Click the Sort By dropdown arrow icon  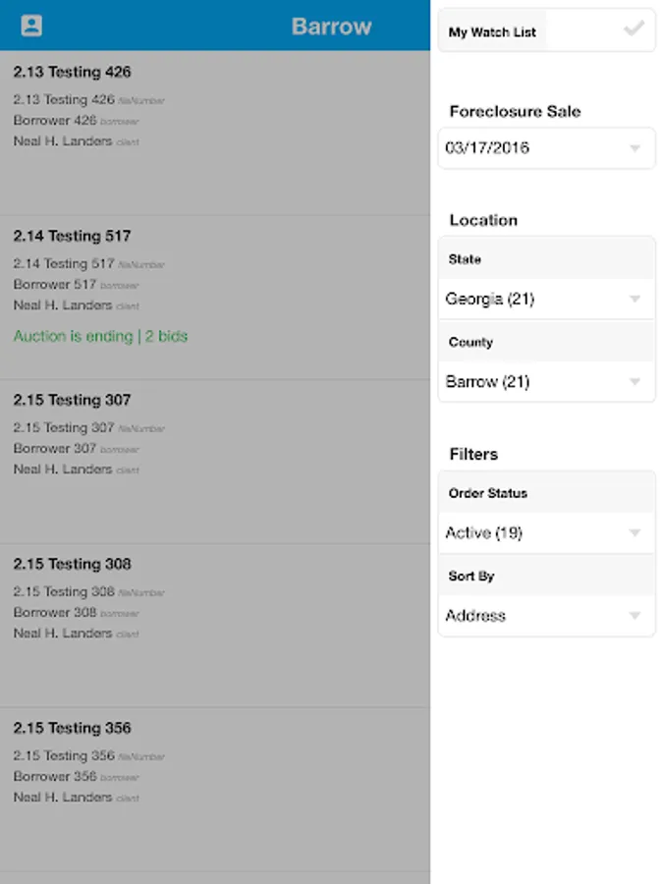[x=635, y=616]
